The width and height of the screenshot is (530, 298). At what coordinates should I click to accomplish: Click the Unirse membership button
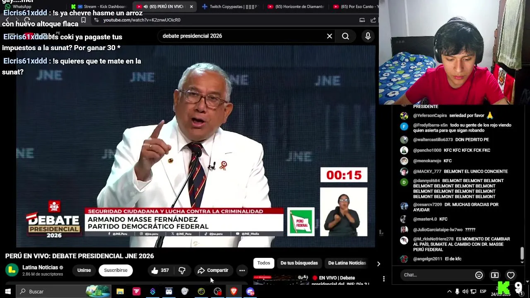84,270
